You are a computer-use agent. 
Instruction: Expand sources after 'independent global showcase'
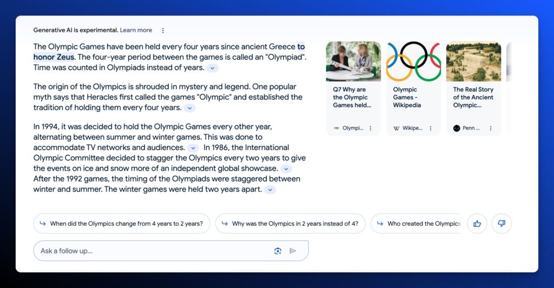coord(286,169)
